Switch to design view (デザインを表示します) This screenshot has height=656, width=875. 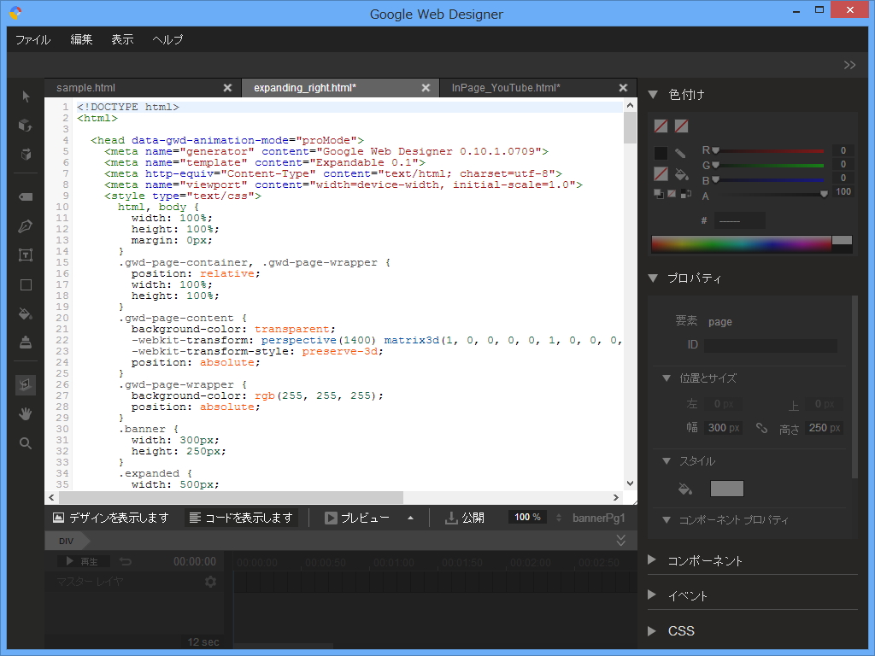pos(111,518)
